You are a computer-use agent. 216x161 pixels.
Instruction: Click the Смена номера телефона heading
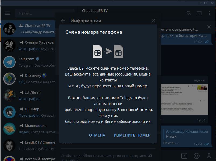click(94, 32)
